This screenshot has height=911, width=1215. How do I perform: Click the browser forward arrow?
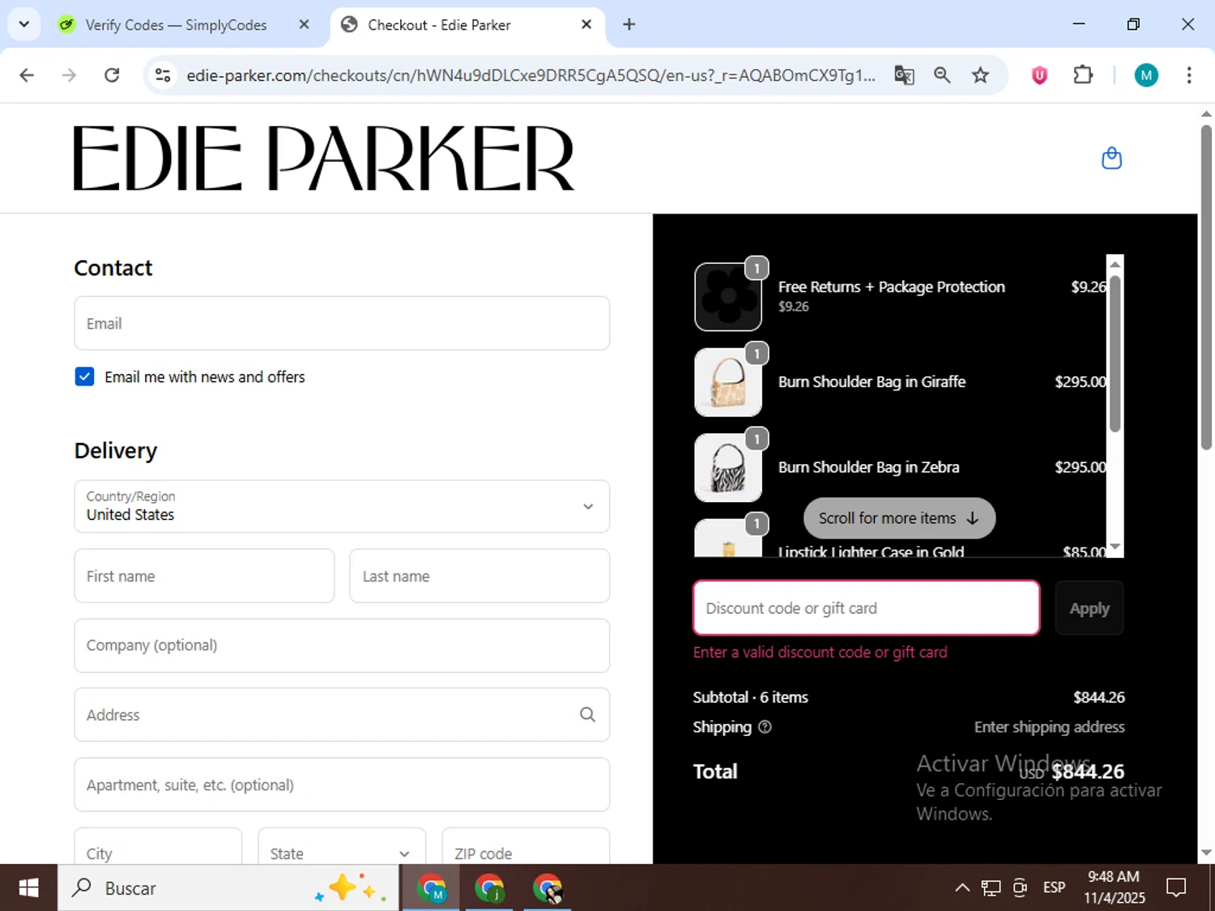[x=69, y=75]
